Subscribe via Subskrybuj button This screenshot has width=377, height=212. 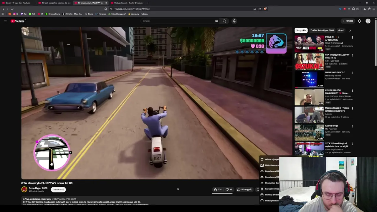(58, 190)
